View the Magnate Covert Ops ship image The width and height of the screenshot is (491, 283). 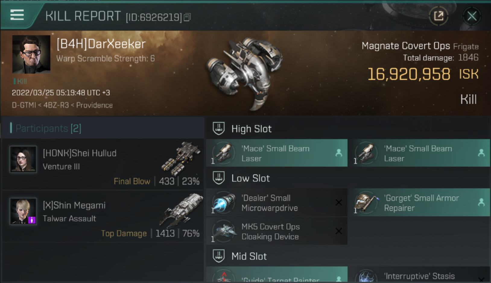tap(245, 72)
